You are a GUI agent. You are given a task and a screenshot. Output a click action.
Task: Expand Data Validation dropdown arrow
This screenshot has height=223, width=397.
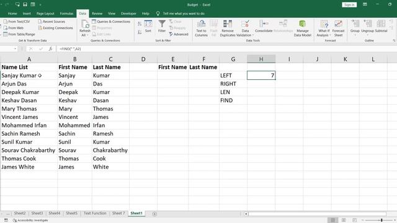tap(252, 35)
